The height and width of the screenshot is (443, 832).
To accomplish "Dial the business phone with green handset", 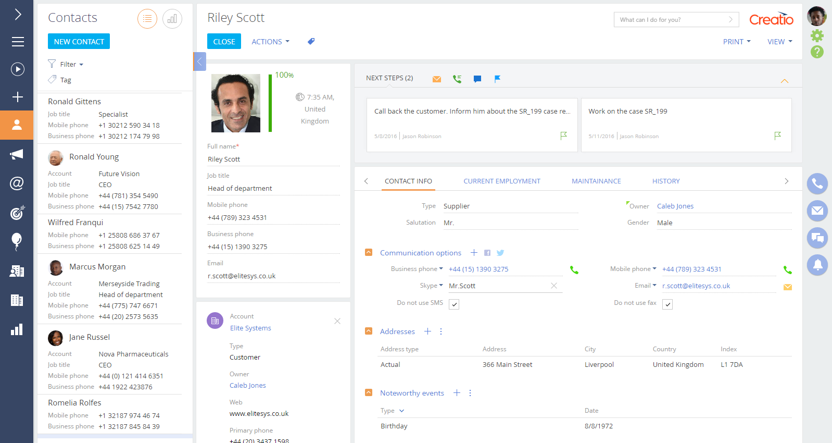I will tap(574, 270).
